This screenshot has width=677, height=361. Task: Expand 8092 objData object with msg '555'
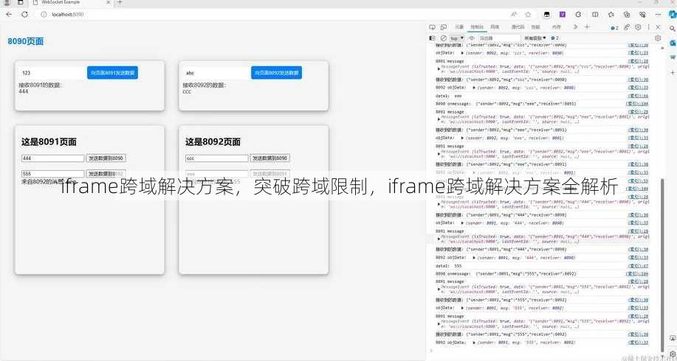(475, 342)
